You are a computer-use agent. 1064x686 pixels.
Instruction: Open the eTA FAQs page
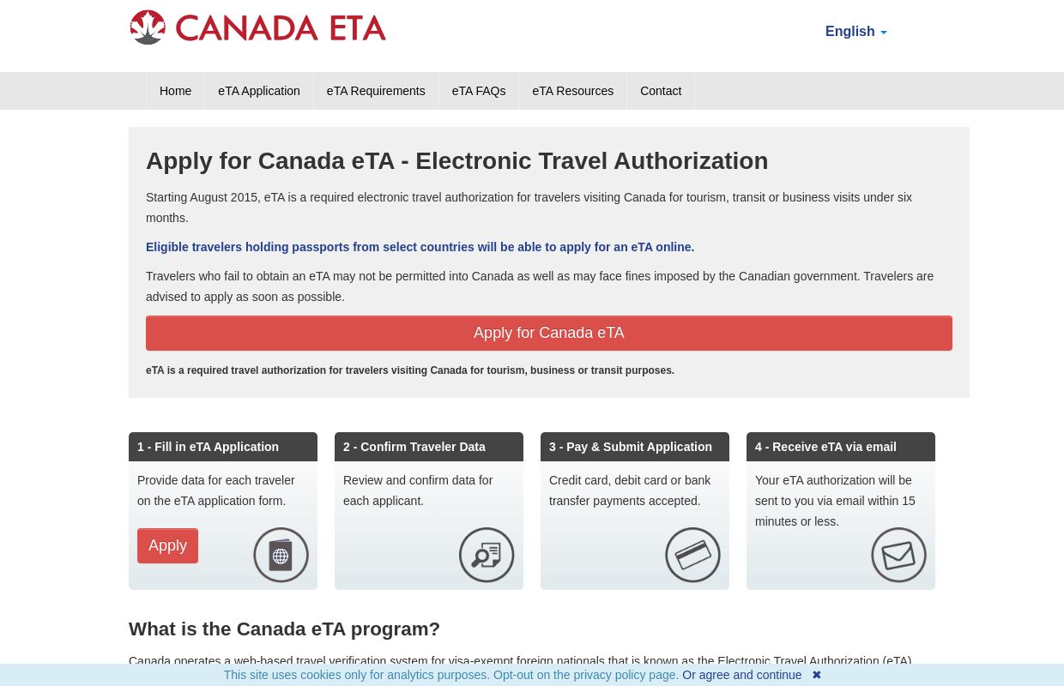pos(478,91)
